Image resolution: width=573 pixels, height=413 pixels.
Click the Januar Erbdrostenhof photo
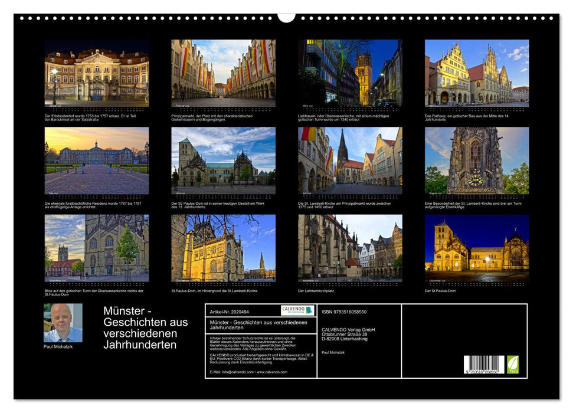94,74
